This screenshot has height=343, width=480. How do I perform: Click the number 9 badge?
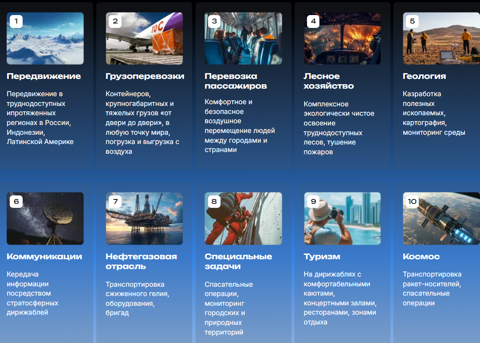tap(313, 202)
